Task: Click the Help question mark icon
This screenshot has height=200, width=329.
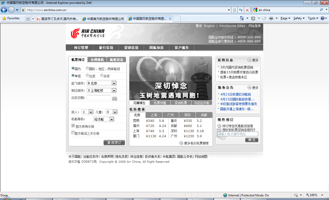Action: [x=323, y=18]
